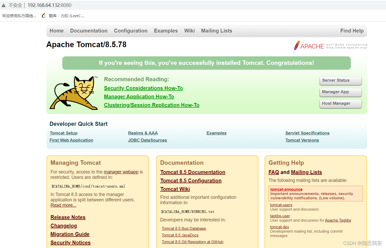Screen dimensions: 386x248
Task: Open the Servlet Specifications link
Action: click(307, 133)
